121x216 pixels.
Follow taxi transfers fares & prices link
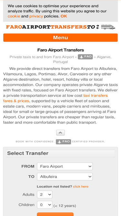[x=55, y=98]
